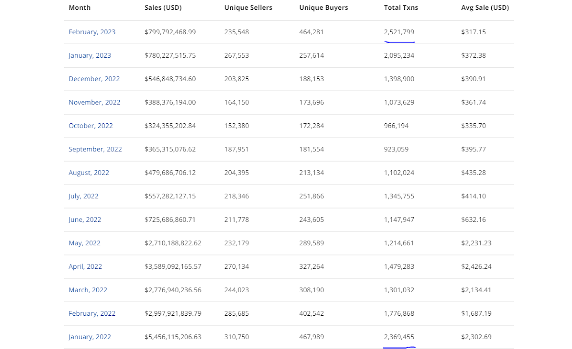This screenshot has width=572, height=349.
Task: Click the Avg Sale (USD) column header
Action: point(484,7)
